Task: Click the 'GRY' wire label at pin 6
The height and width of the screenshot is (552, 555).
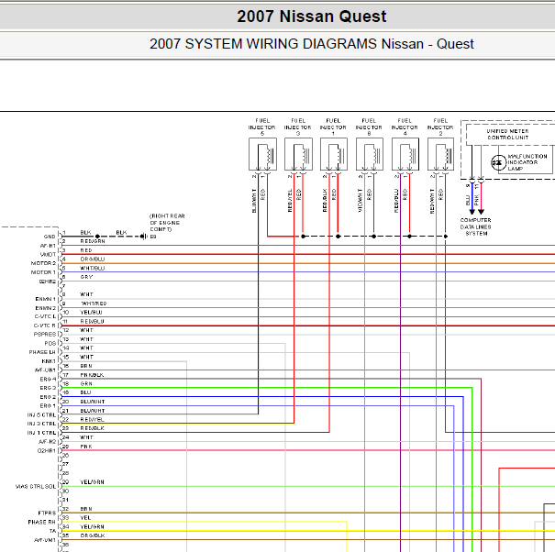Action: point(86,277)
